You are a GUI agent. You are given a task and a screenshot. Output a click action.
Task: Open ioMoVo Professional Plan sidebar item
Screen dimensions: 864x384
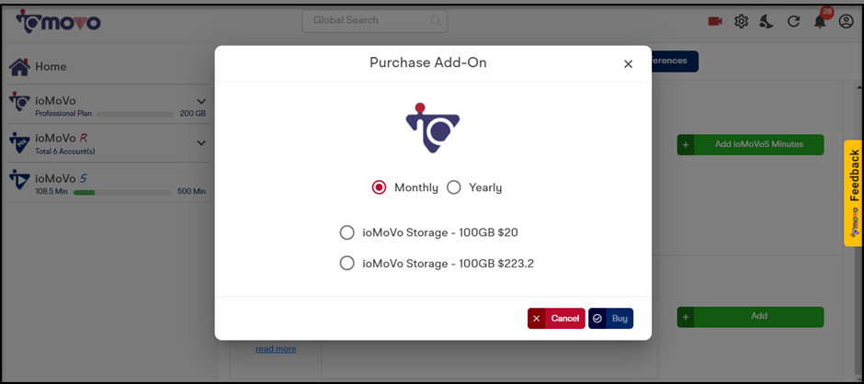pyautogui.click(x=109, y=106)
